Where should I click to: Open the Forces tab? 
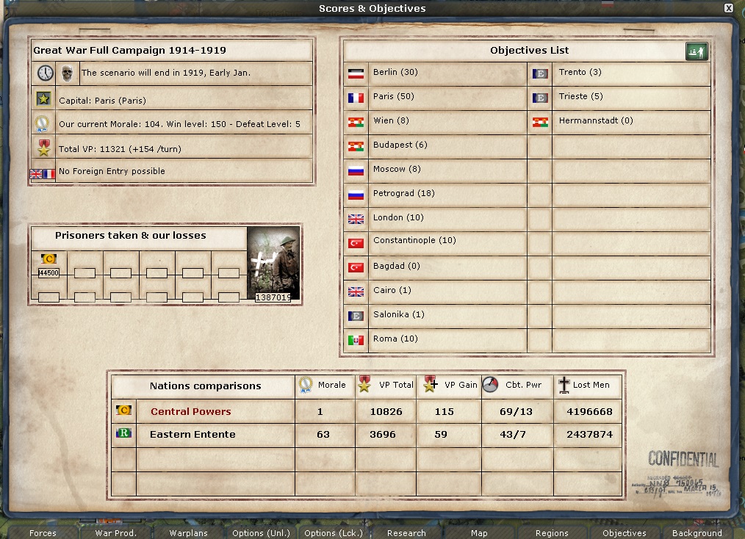pos(43,533)
